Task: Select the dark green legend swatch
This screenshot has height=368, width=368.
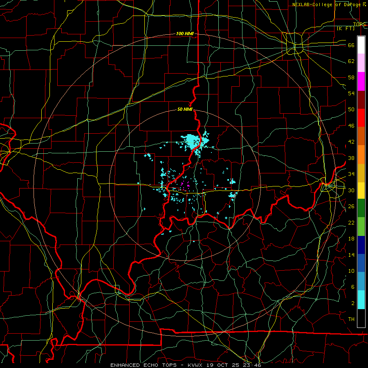Action: tap(361, 208)
